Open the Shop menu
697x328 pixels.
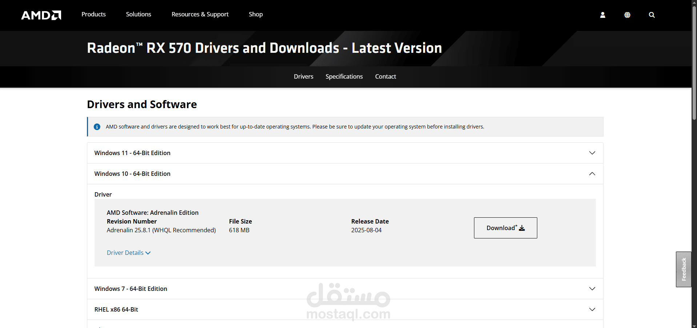[256, 14]
